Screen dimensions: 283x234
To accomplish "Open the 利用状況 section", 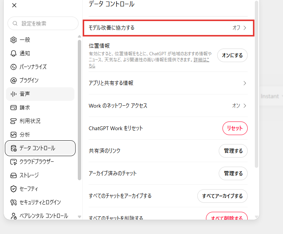I will (x=40, y=121).
